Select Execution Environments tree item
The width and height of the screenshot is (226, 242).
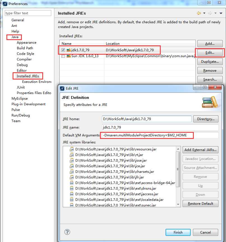coord(37,82)
